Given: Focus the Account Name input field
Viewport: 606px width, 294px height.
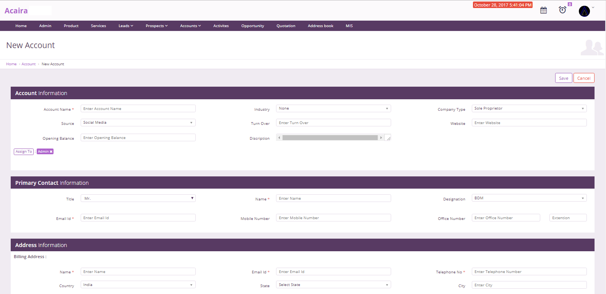Looking at the screenshot, I should coord(138,109).
